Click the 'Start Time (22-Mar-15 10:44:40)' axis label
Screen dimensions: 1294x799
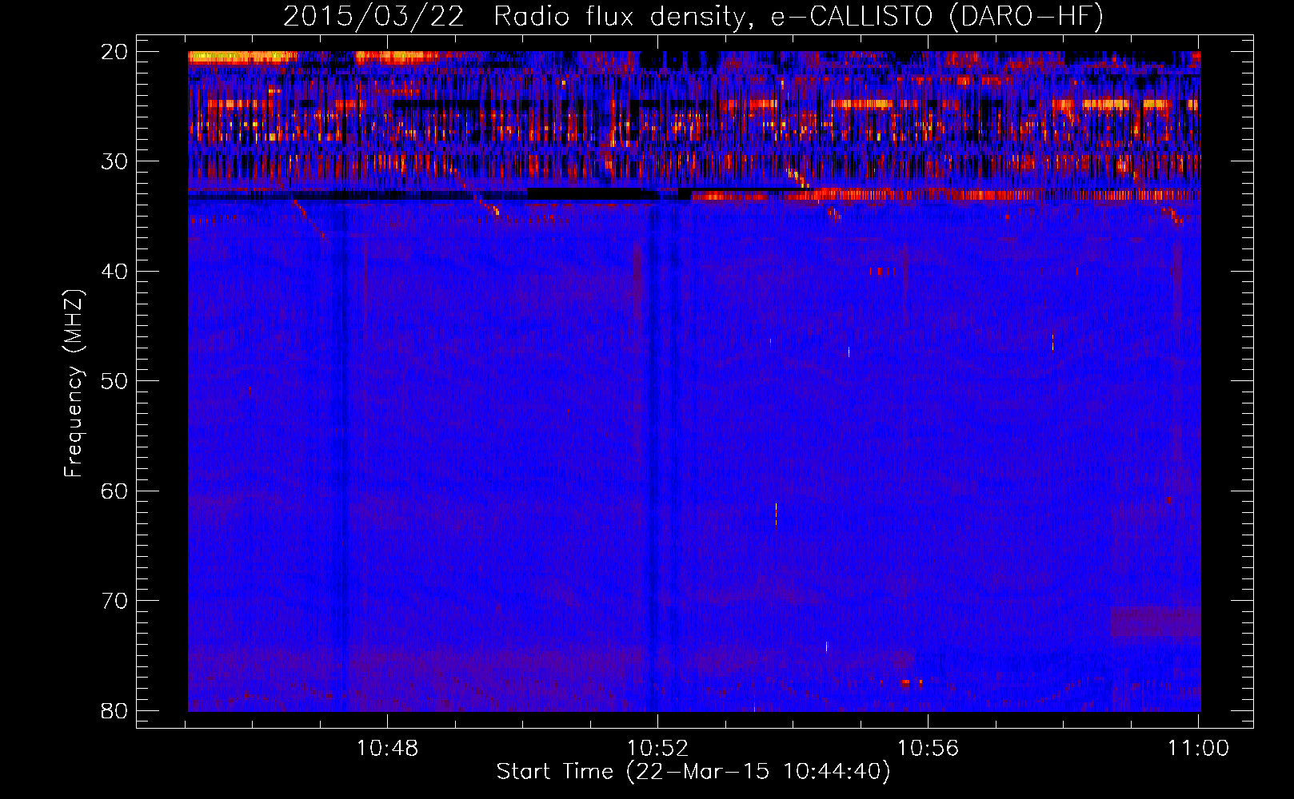click(693, 772)
